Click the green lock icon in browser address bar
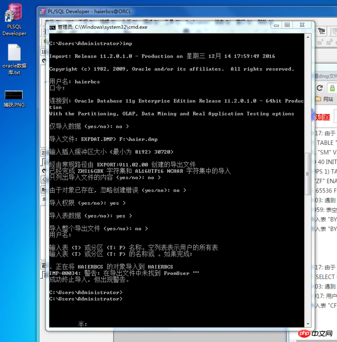This screenshot has width=337, height=342. click(x=332, y=88)
